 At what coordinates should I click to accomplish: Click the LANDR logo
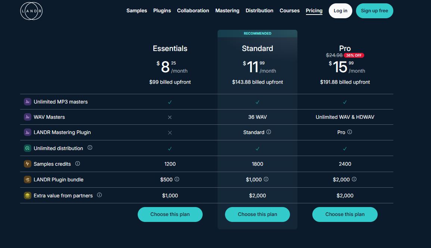point(31,11)
